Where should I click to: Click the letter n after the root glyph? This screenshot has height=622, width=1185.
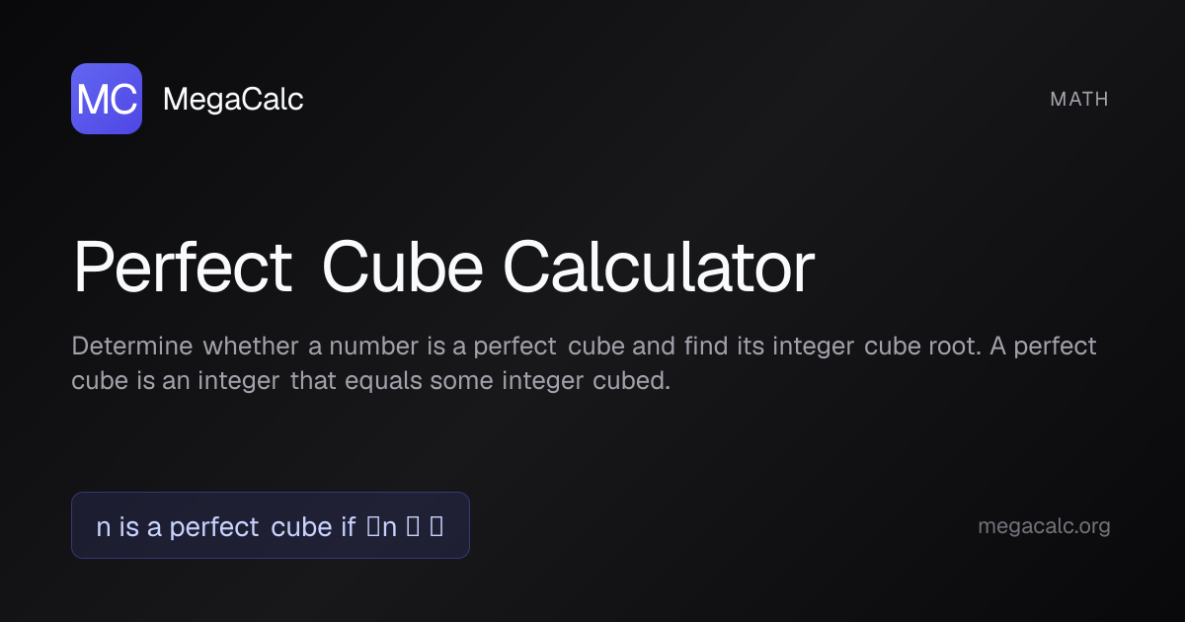(x=389, y=528)
